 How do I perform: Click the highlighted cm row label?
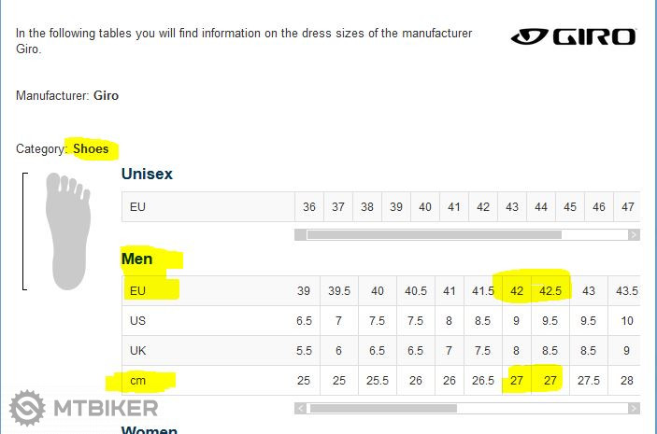pos(138,381)
